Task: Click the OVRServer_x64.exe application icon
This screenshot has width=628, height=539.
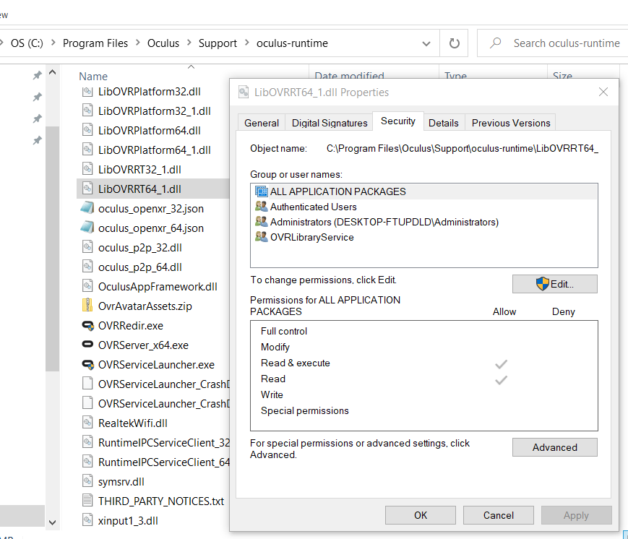Action: [87, 344]
